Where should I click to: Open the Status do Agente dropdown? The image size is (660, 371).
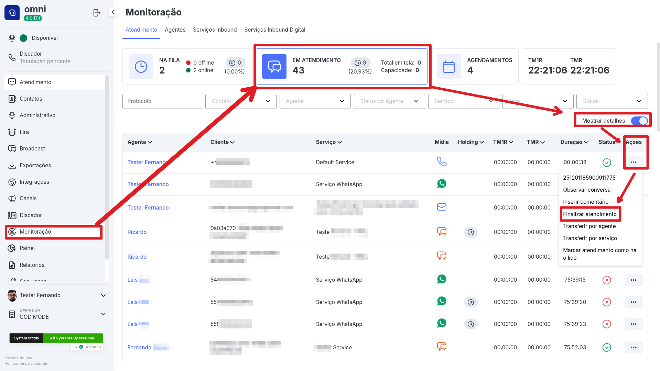[389, 101]
